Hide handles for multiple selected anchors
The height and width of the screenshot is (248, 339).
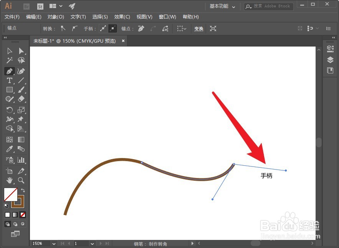tap(112, 28)
